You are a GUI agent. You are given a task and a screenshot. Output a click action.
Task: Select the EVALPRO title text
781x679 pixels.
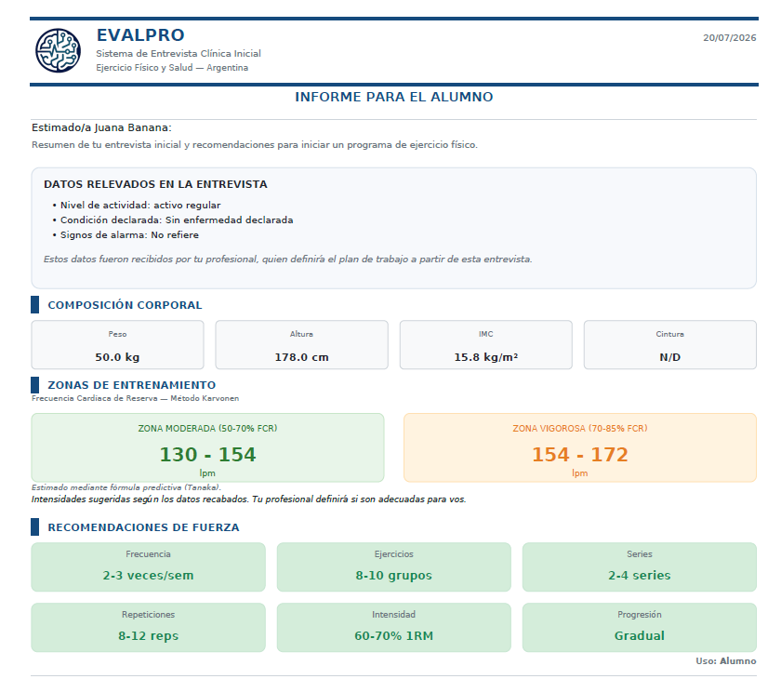tap(140, 35)
